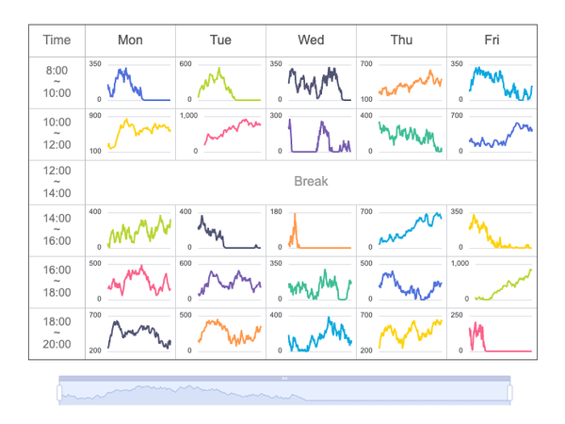The image size is (565, 424).
Task: Click the 14:00 ~ 16:00 time label
Action: point(56,230)
